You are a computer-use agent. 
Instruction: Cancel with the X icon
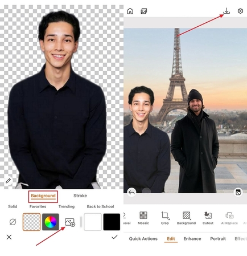point(9,237)
